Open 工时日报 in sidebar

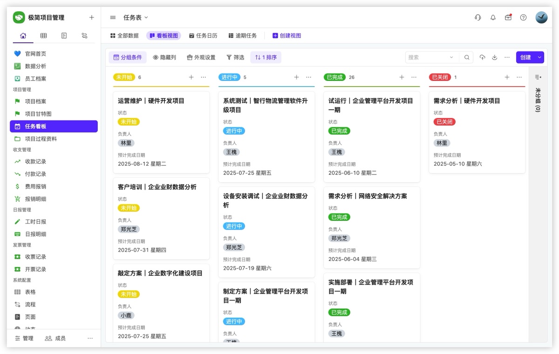coord(54,221)
